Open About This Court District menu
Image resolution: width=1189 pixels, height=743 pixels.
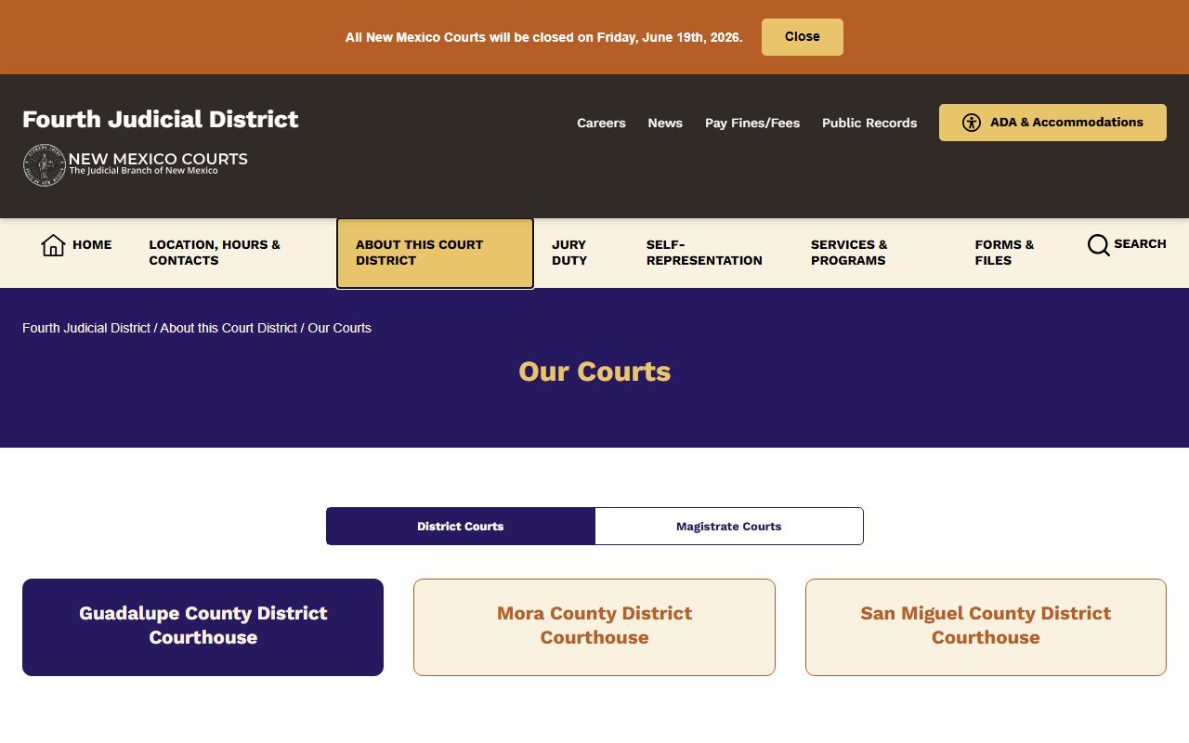tap(435, 253)
